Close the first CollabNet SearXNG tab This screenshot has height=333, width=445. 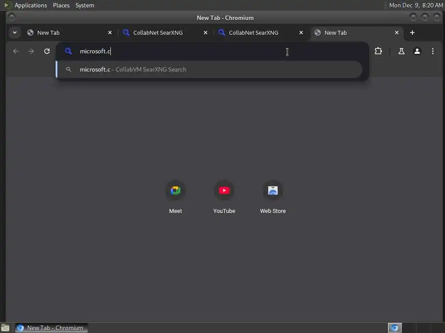tap(206, 33)
